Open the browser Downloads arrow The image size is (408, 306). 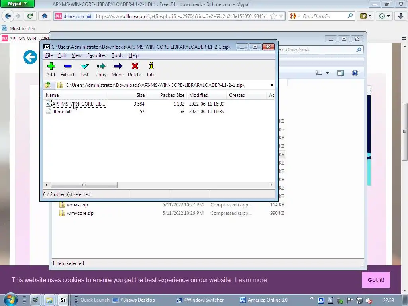pos(401,16)
